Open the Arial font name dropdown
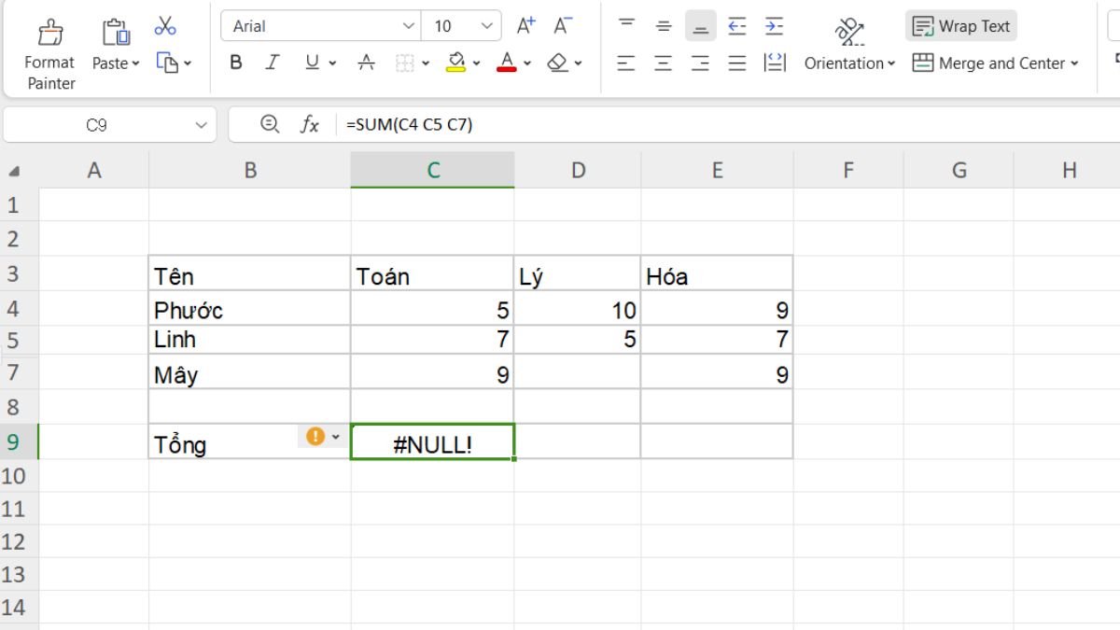Screen dimensions: 1120x630 (408, 26)
